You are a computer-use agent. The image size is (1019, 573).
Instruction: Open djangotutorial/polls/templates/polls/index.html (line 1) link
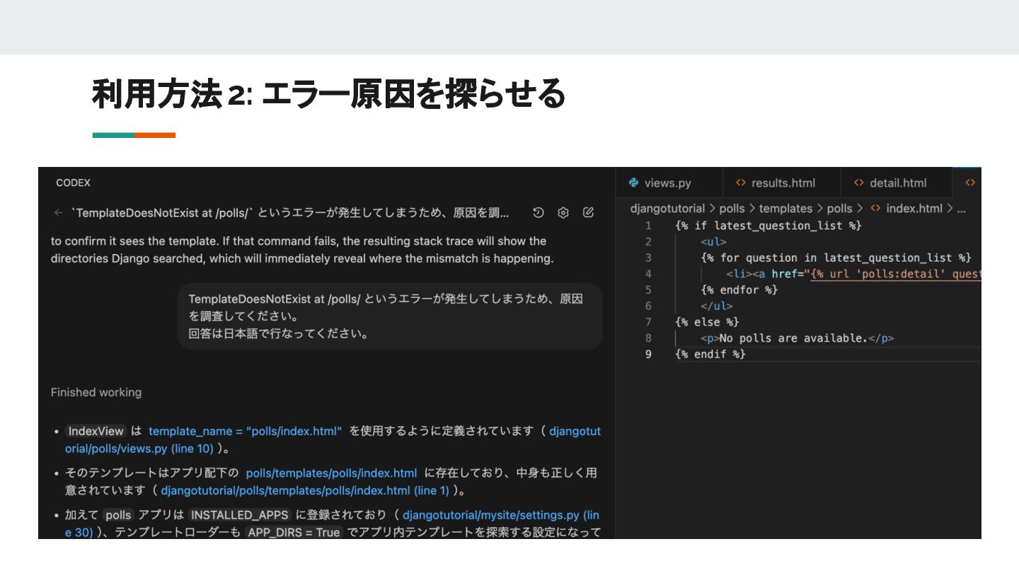[x=304, y=490]
